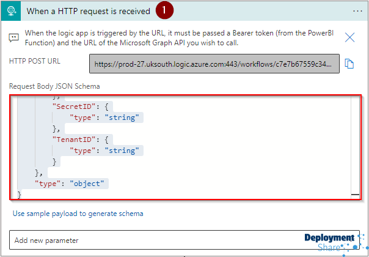
Task: Open the ellipsis menu on the trigger card
Action: pos(357,11)
